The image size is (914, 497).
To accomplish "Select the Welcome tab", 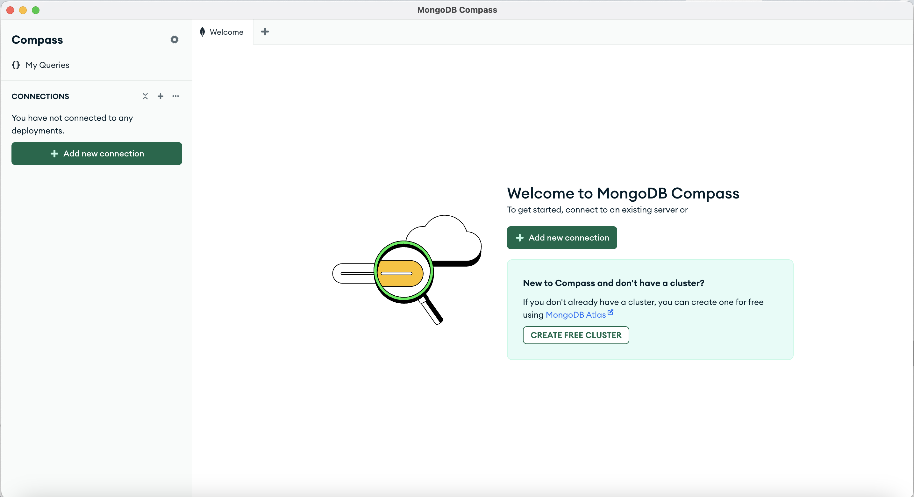I will pyautogui.click(x=223, y=32).
